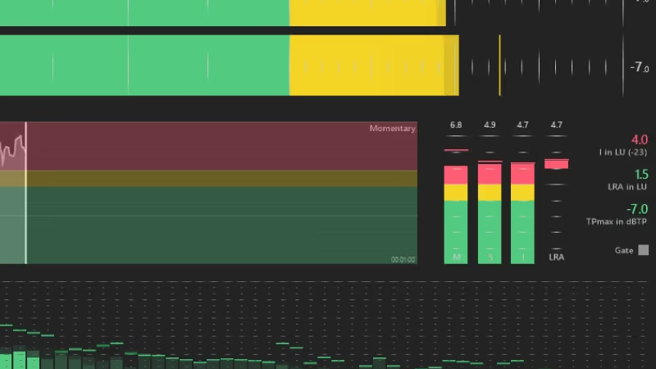
Task: Click the I integrated loudness meter bar
Action: coord(522,213)
